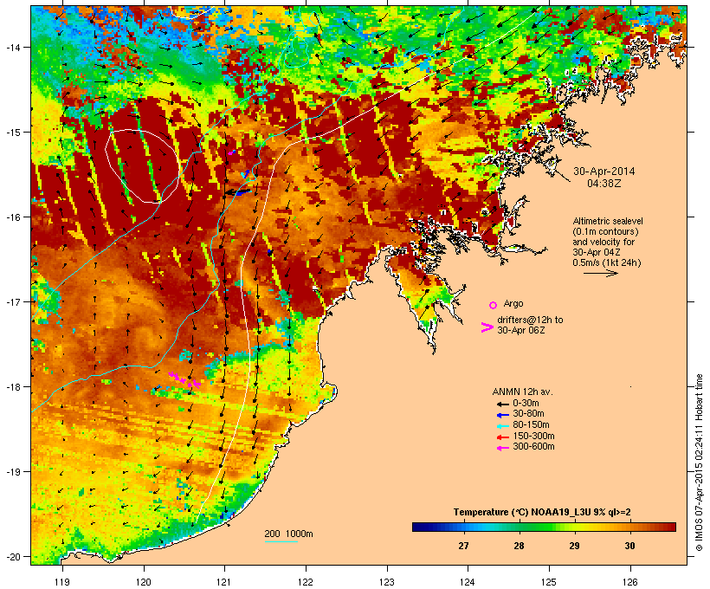This screenshot has height=589, width=710.
Task: Click the longitude axis label 126
Action: tap(630, 582)
